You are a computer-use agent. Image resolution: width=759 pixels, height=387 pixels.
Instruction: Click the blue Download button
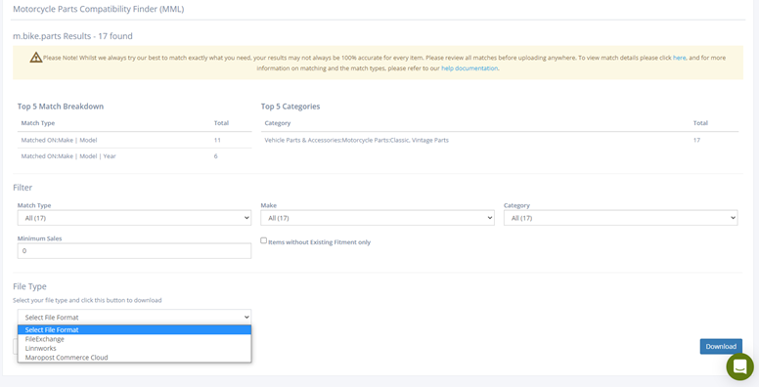pos(721,346)
